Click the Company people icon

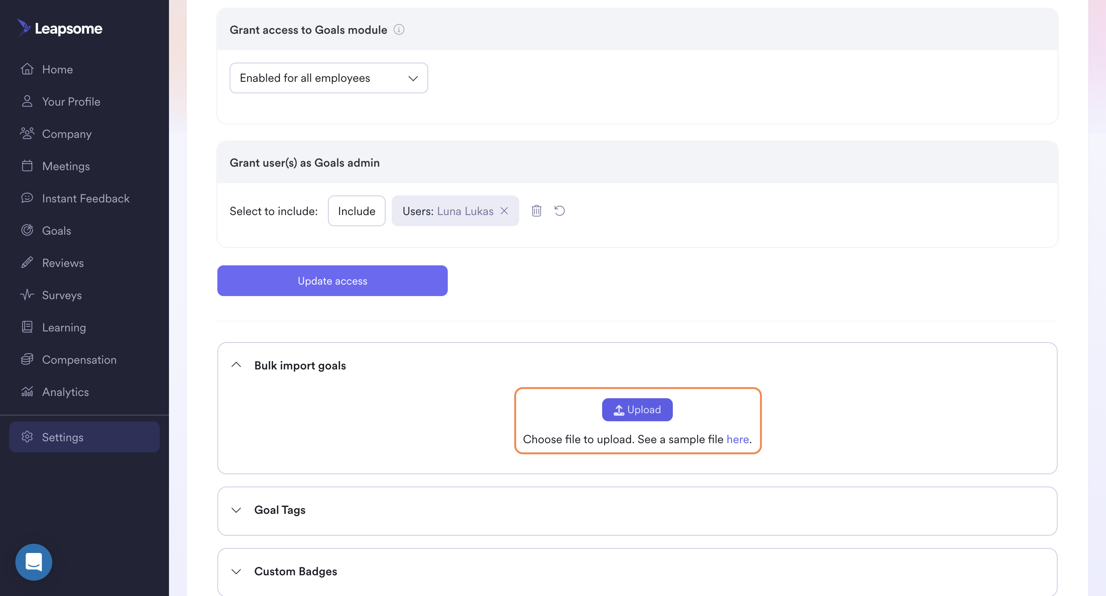tap(27, 134)
